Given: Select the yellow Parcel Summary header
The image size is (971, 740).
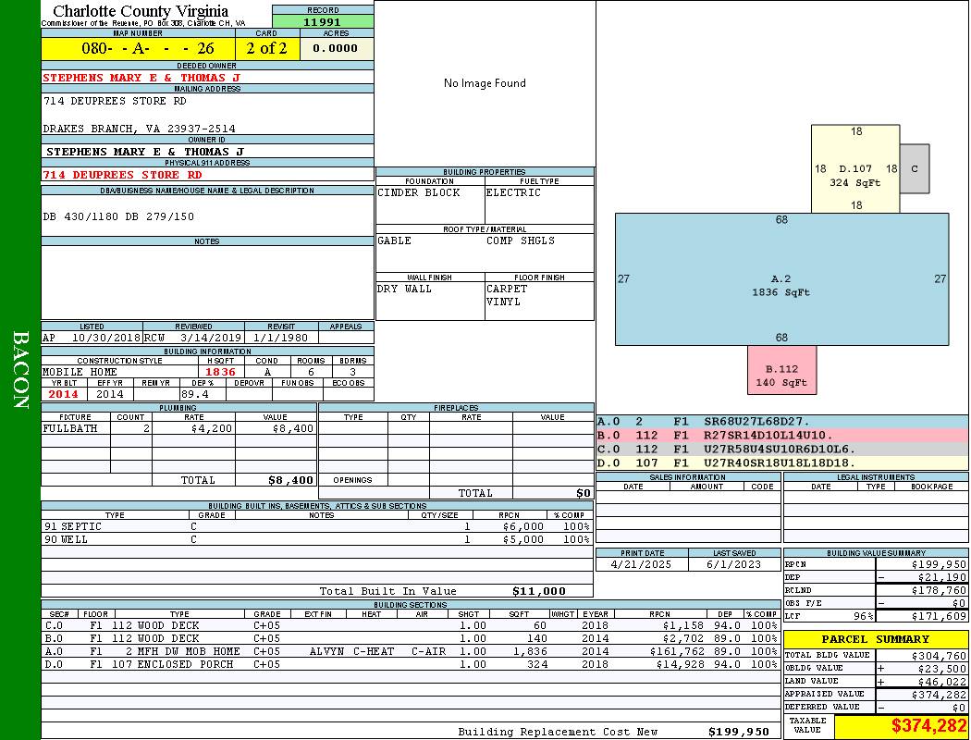Looking at the screenshot, I should click(x=875, y=639).
